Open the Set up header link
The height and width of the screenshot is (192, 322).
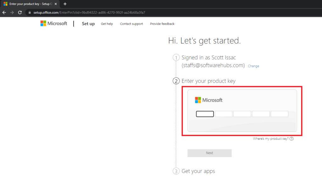[88, 24]
